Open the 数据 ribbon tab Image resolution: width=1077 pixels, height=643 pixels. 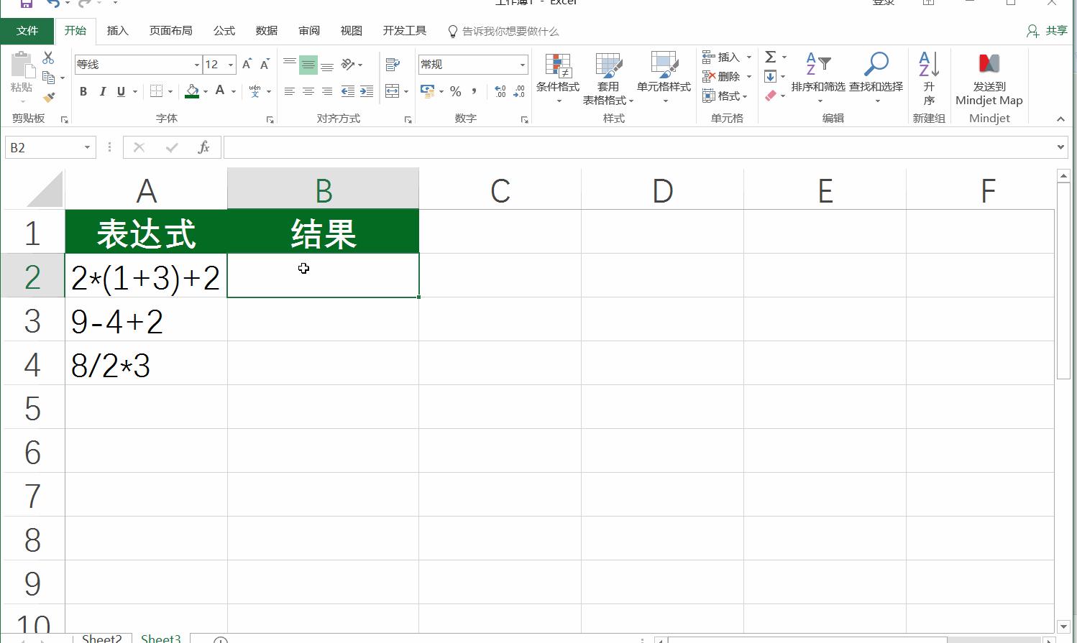[265, 31]
